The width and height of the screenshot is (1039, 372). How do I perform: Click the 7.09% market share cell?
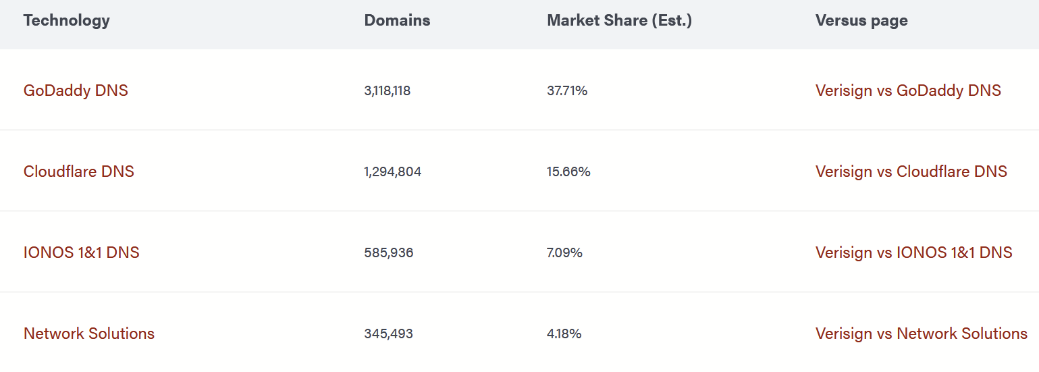click(564, 253)
